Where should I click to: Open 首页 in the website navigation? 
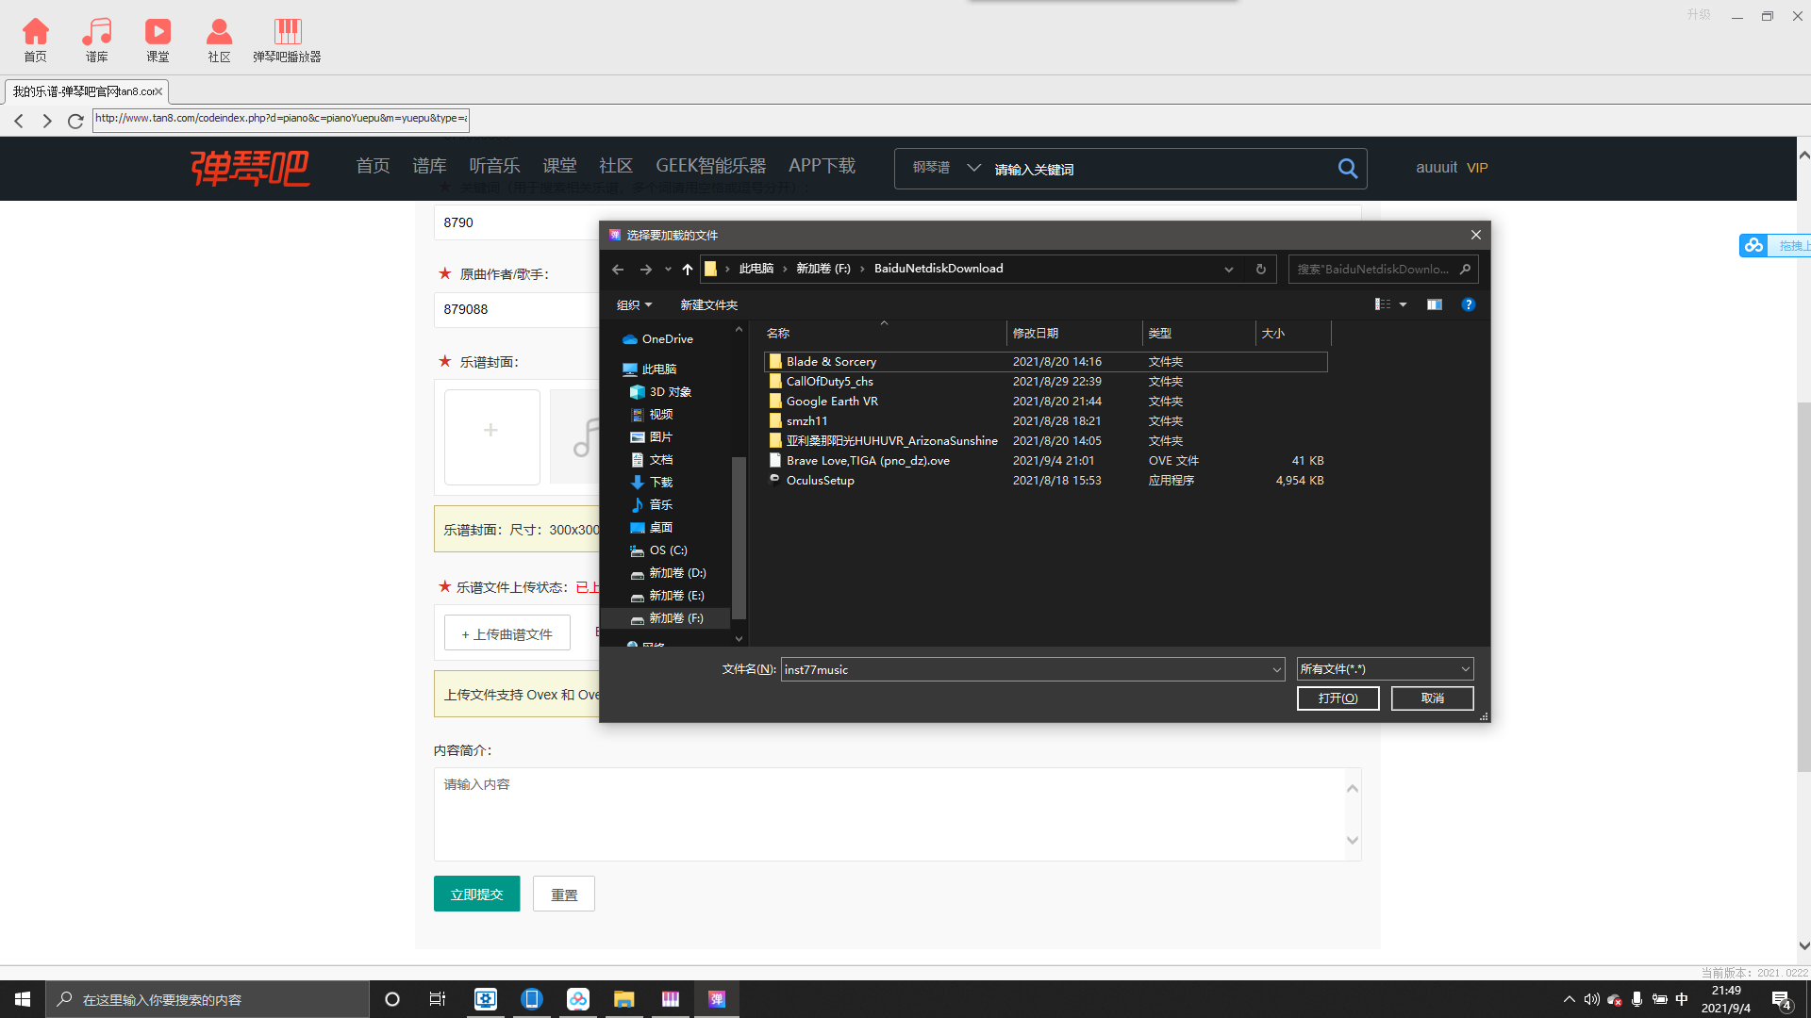(x=373, y=166)
